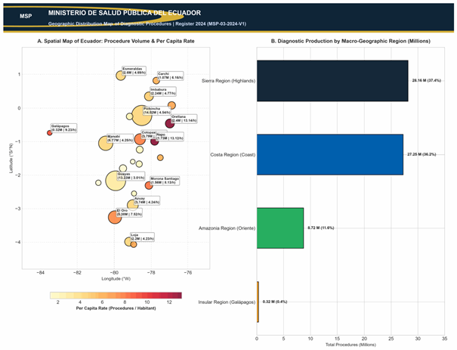The width and height of the screenshot is (457, 350).
Task: Click the '28.16 M (37.4%)' value label
Action: pyautogui.click(x=426, y=80)
